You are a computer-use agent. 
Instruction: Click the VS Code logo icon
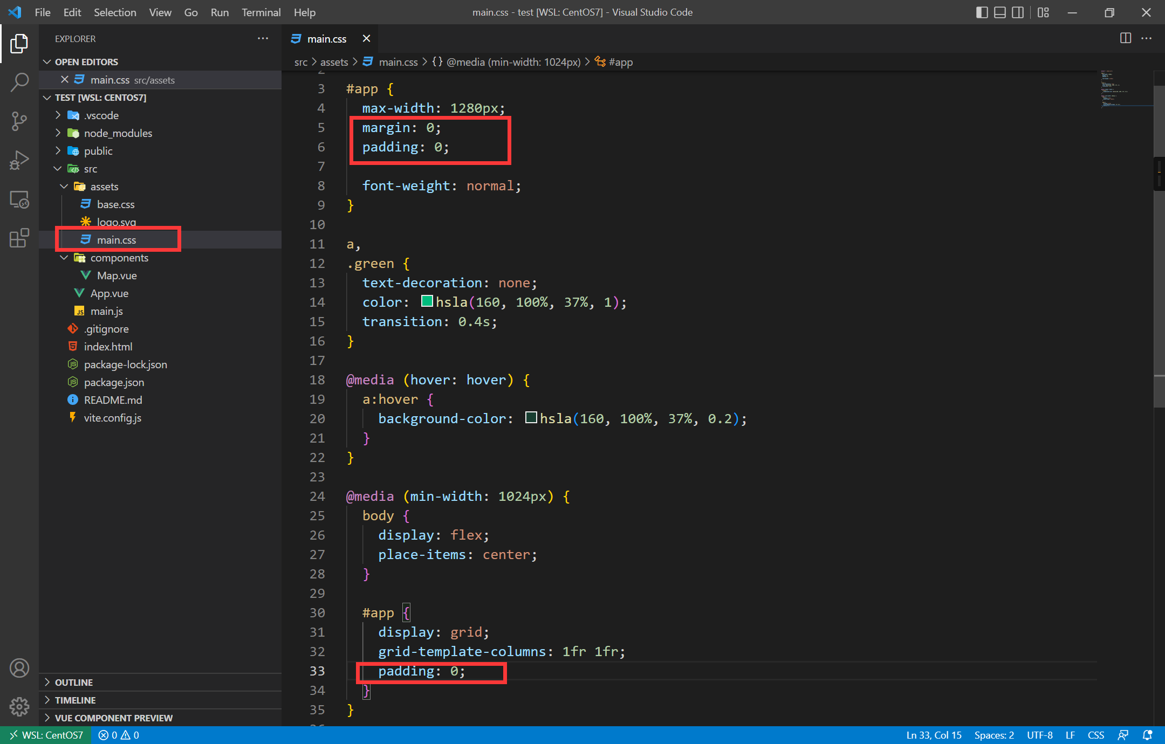pyautogui.click(x=15, y=12)
